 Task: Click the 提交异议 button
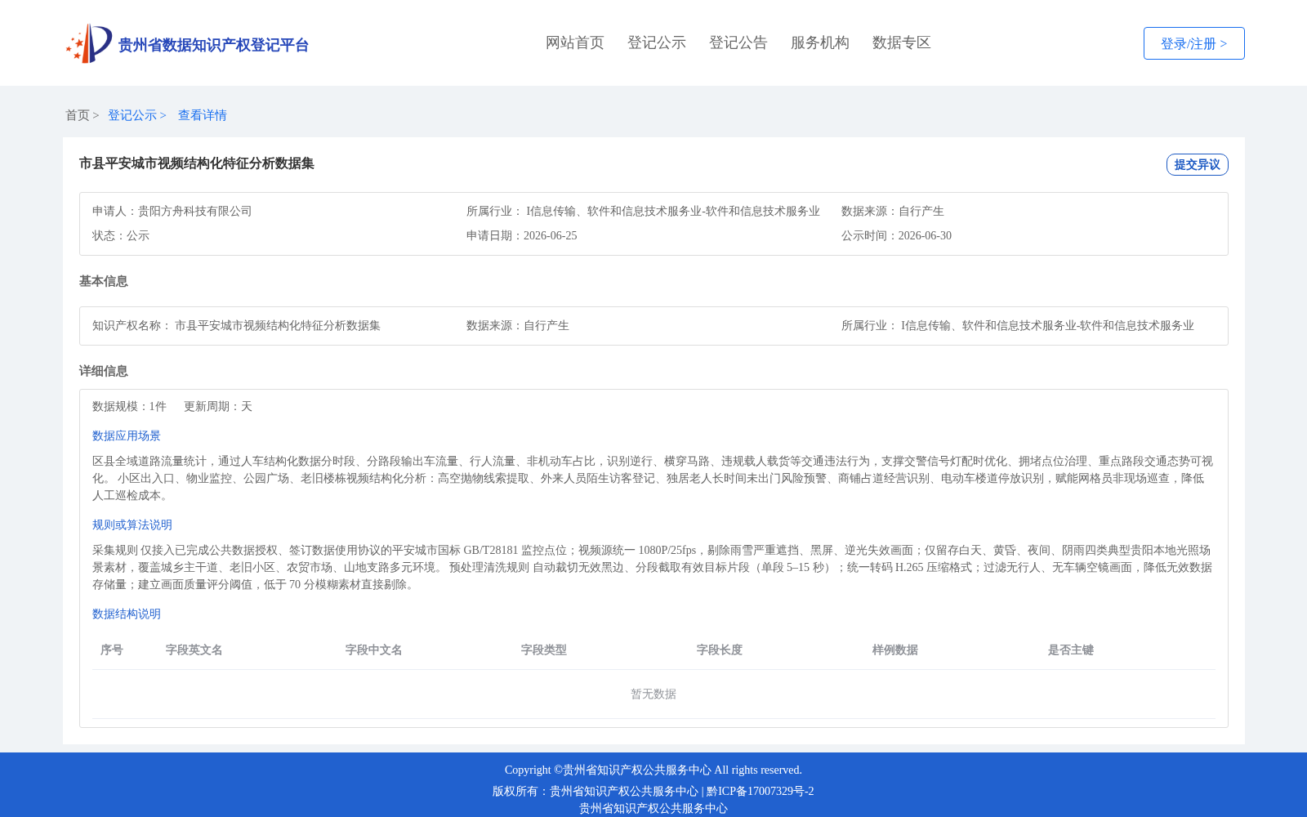pyautogui.click(x=1197, y=164)
